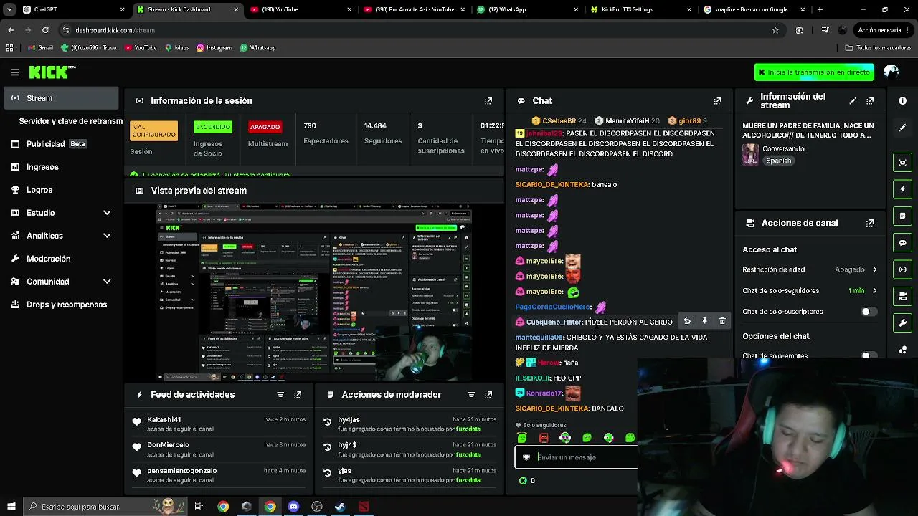Open Todos los marcadores folder
Viewport: 918px width, 516px height.
[x=878, y=48]
